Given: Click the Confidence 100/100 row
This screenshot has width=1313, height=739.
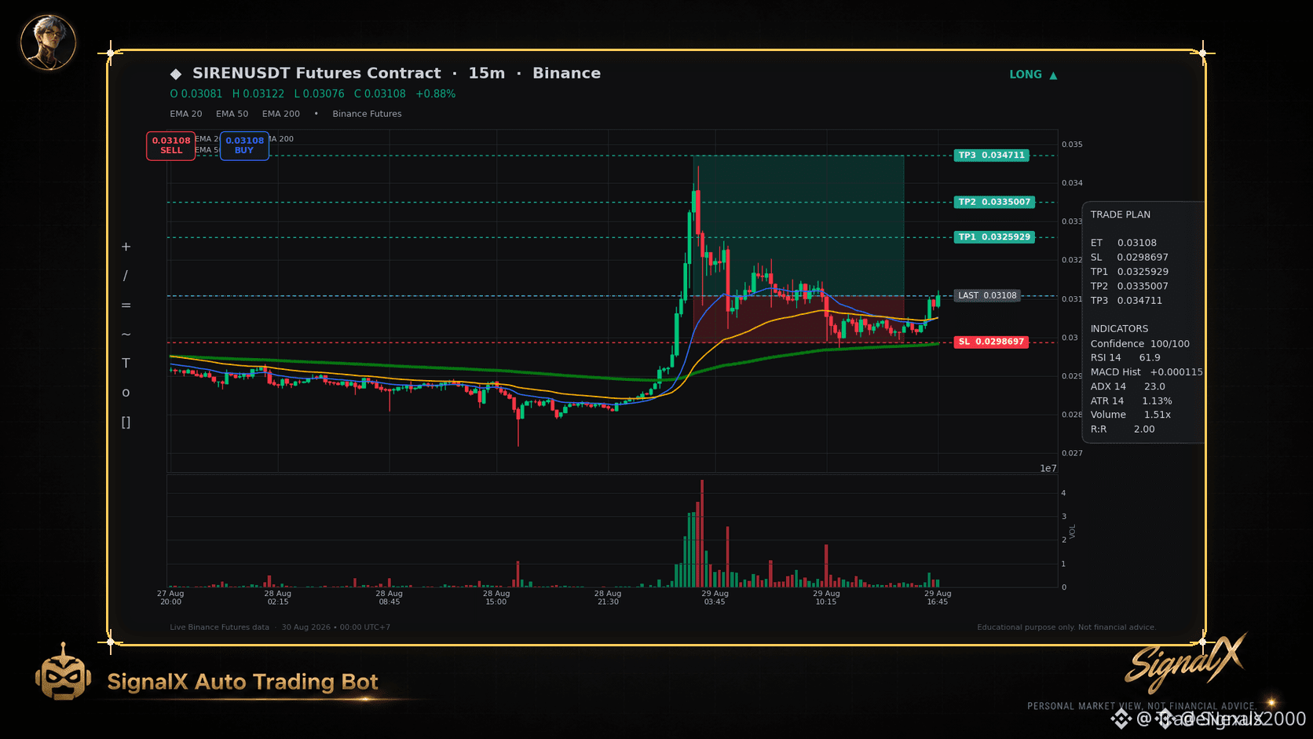Looking at the screenshot, I should pos(1139,343).
